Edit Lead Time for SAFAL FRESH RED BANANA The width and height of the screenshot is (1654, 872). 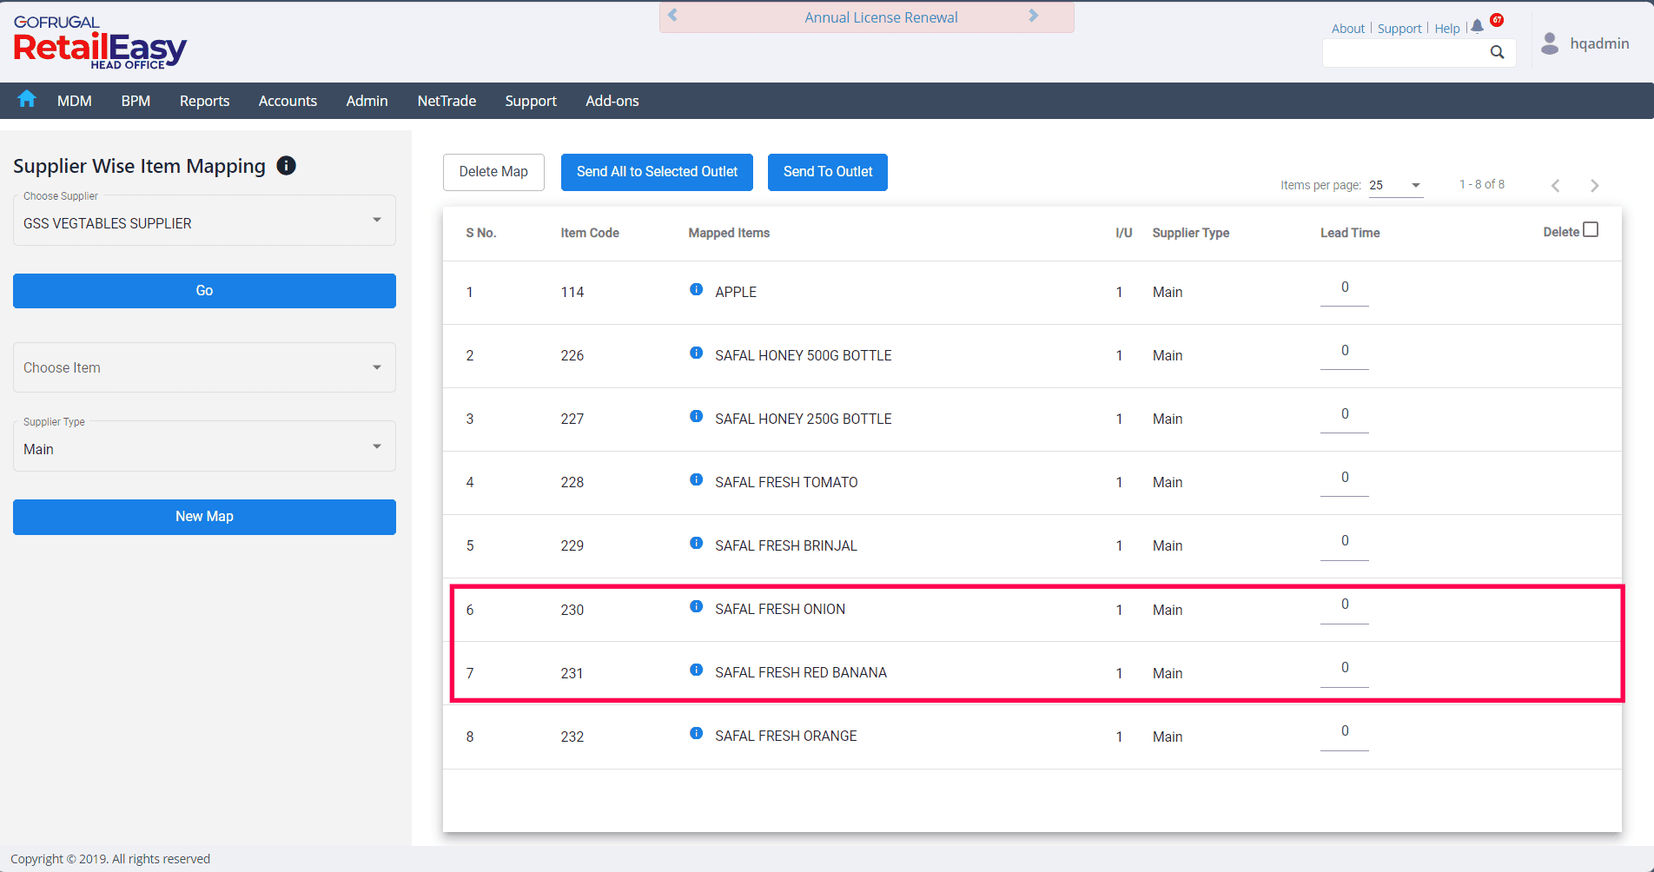coord(1345,669)
